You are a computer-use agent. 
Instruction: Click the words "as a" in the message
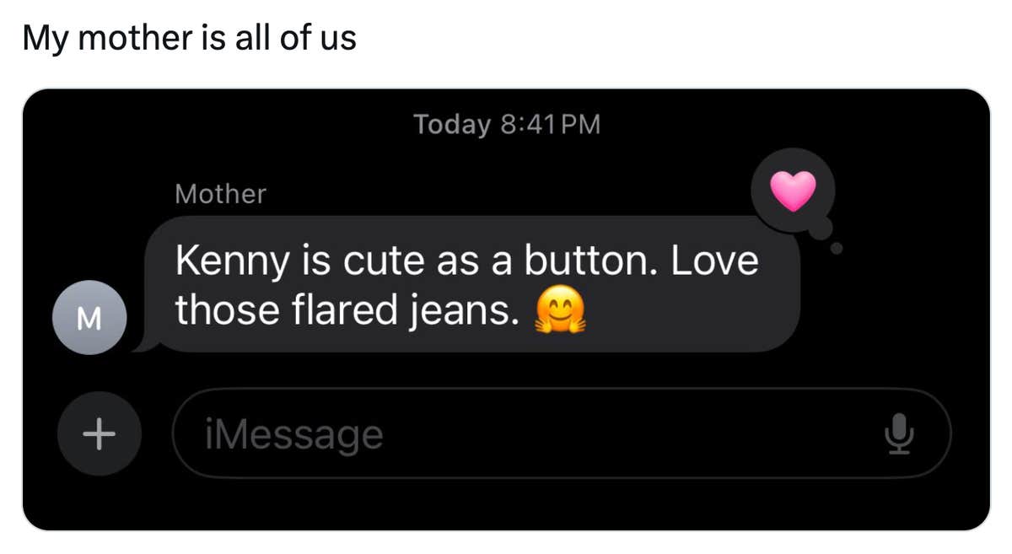point(476,261)
